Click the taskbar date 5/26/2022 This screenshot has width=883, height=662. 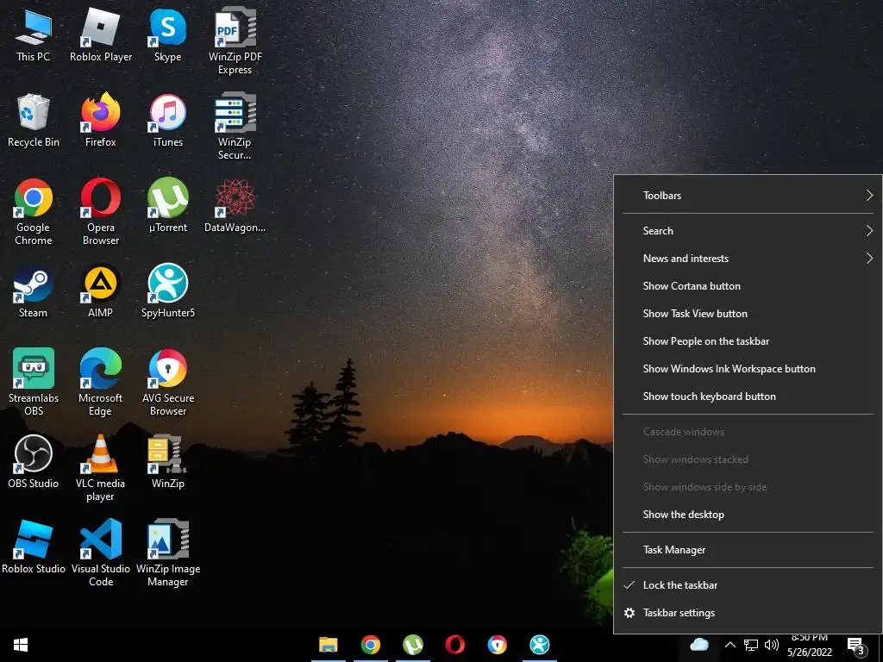(809, 652)
